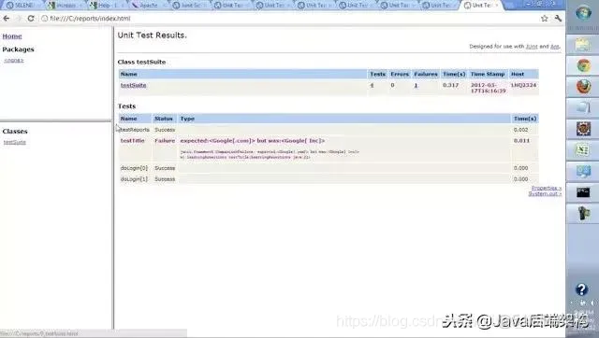This screenshot has width=599, height=338.
Task: Select the testTitle test name cell
Action: click(132, 141)
